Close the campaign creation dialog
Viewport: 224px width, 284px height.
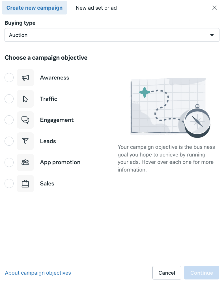[x=214, y=8]
